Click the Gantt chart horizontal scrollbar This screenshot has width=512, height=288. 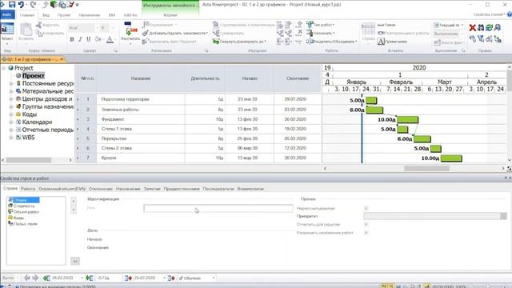click(x=426, y=169)
